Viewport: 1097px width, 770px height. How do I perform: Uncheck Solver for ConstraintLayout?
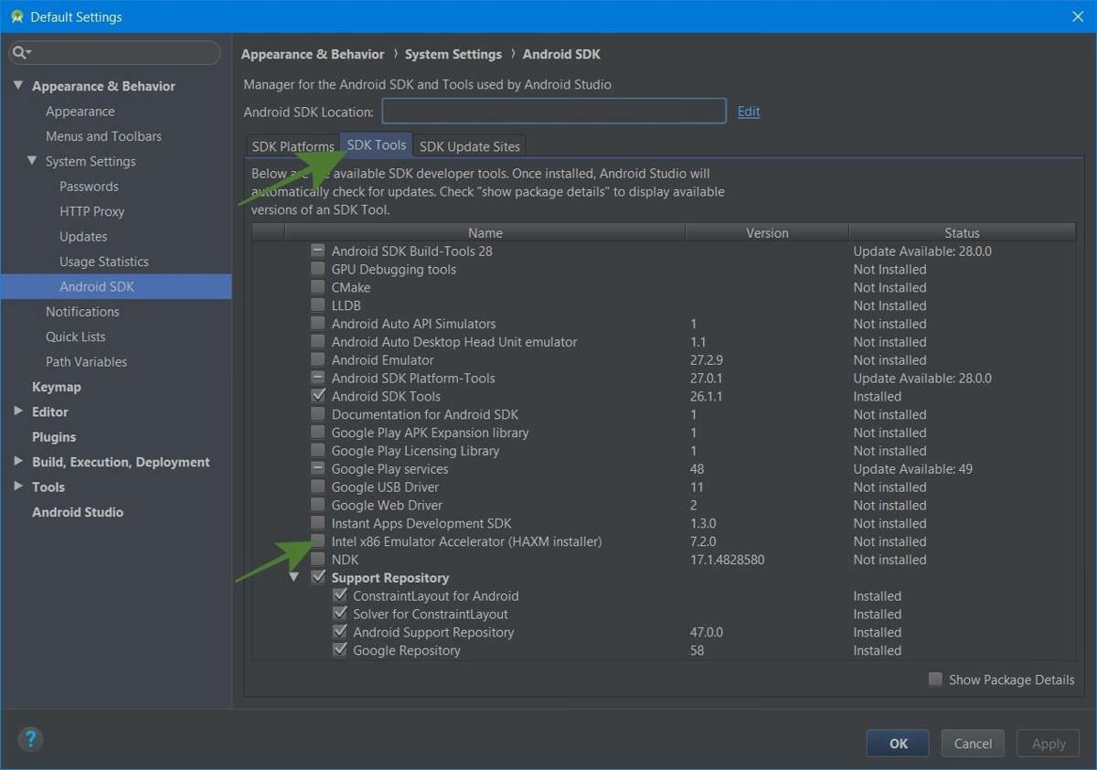(x=340, y=615)
